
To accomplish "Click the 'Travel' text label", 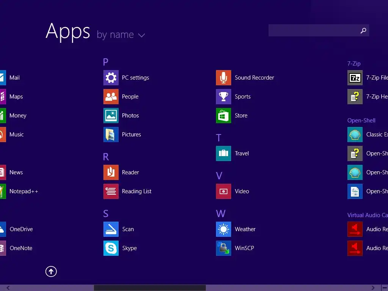I will (x=242, y=153).
